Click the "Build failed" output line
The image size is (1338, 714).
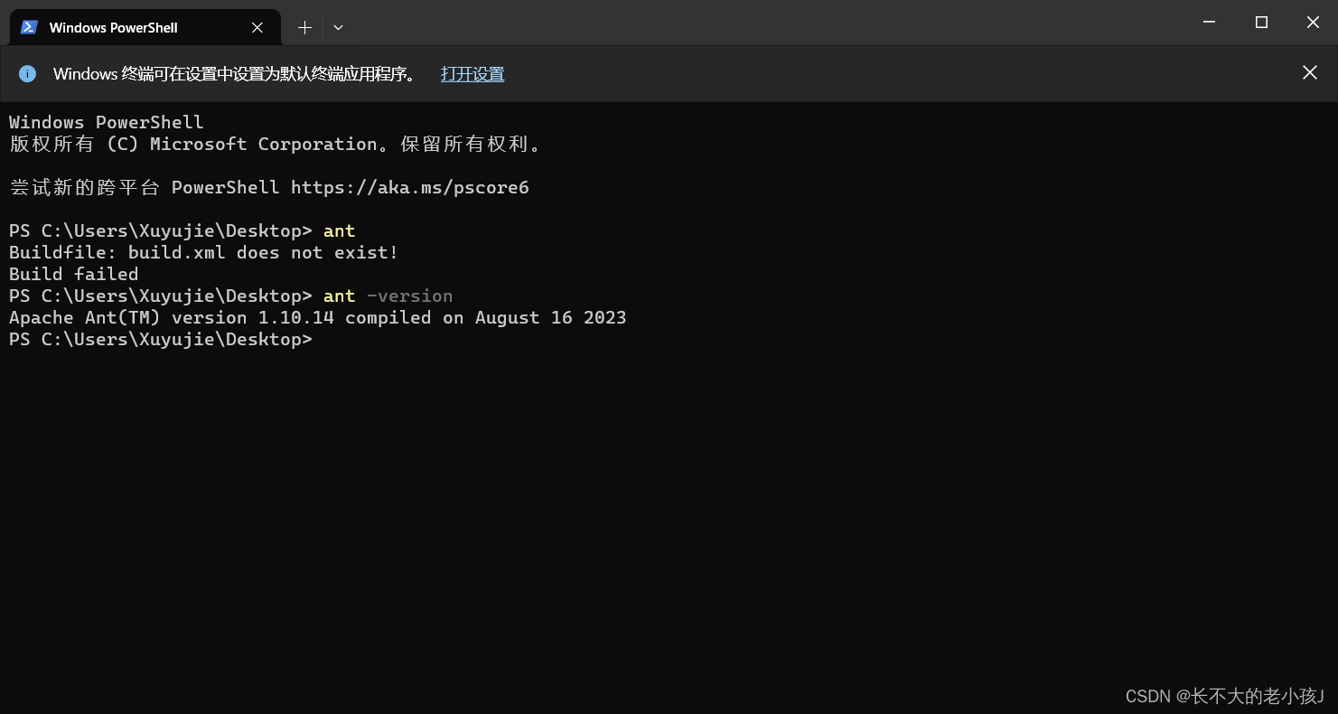point(73,274)
